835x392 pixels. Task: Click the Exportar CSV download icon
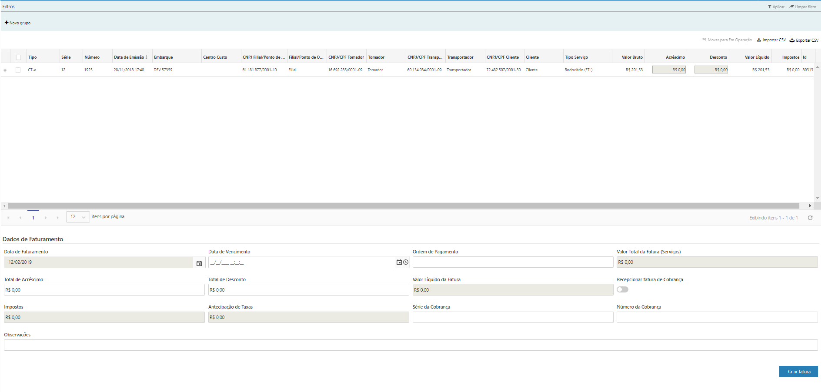[x=792, y=40]
